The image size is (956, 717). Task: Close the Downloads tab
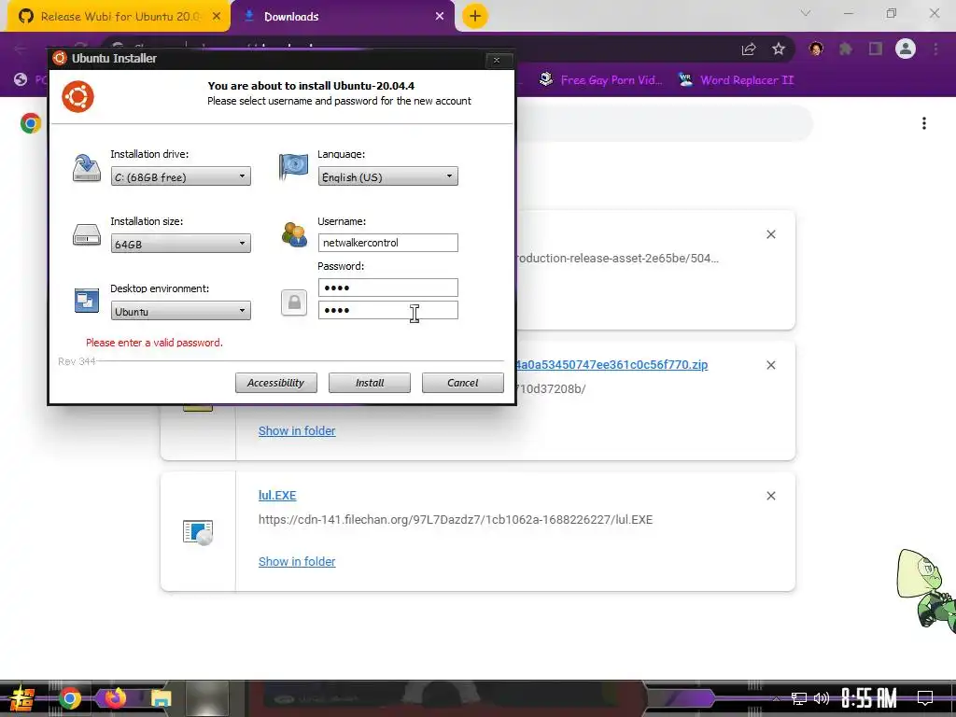point(440,17)
